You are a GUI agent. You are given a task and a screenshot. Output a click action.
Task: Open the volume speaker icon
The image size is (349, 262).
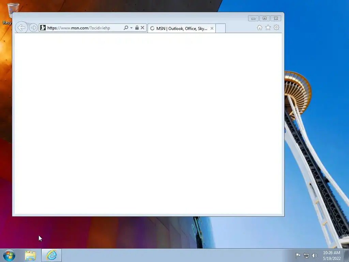pyautogui.click(x=315, y=255)
